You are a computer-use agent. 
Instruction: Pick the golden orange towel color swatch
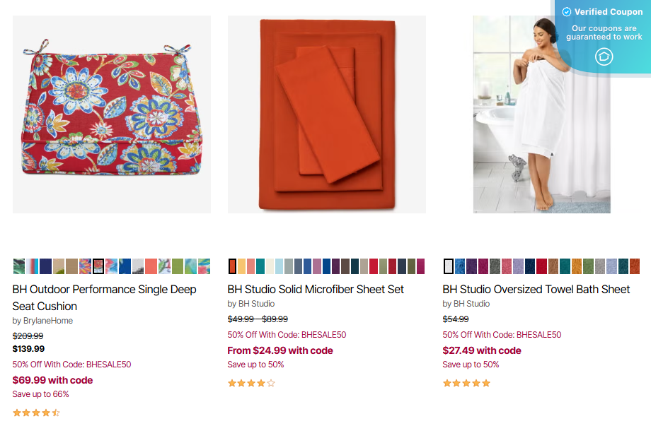pos(577,266)
